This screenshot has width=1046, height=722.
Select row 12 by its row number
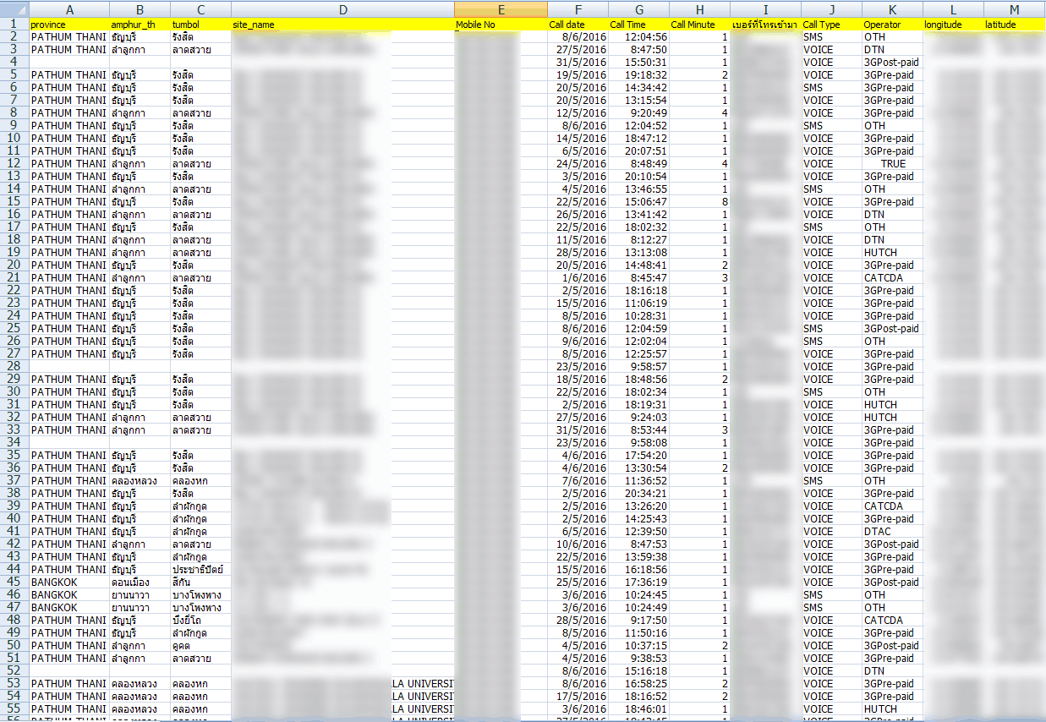pos(14,164)
